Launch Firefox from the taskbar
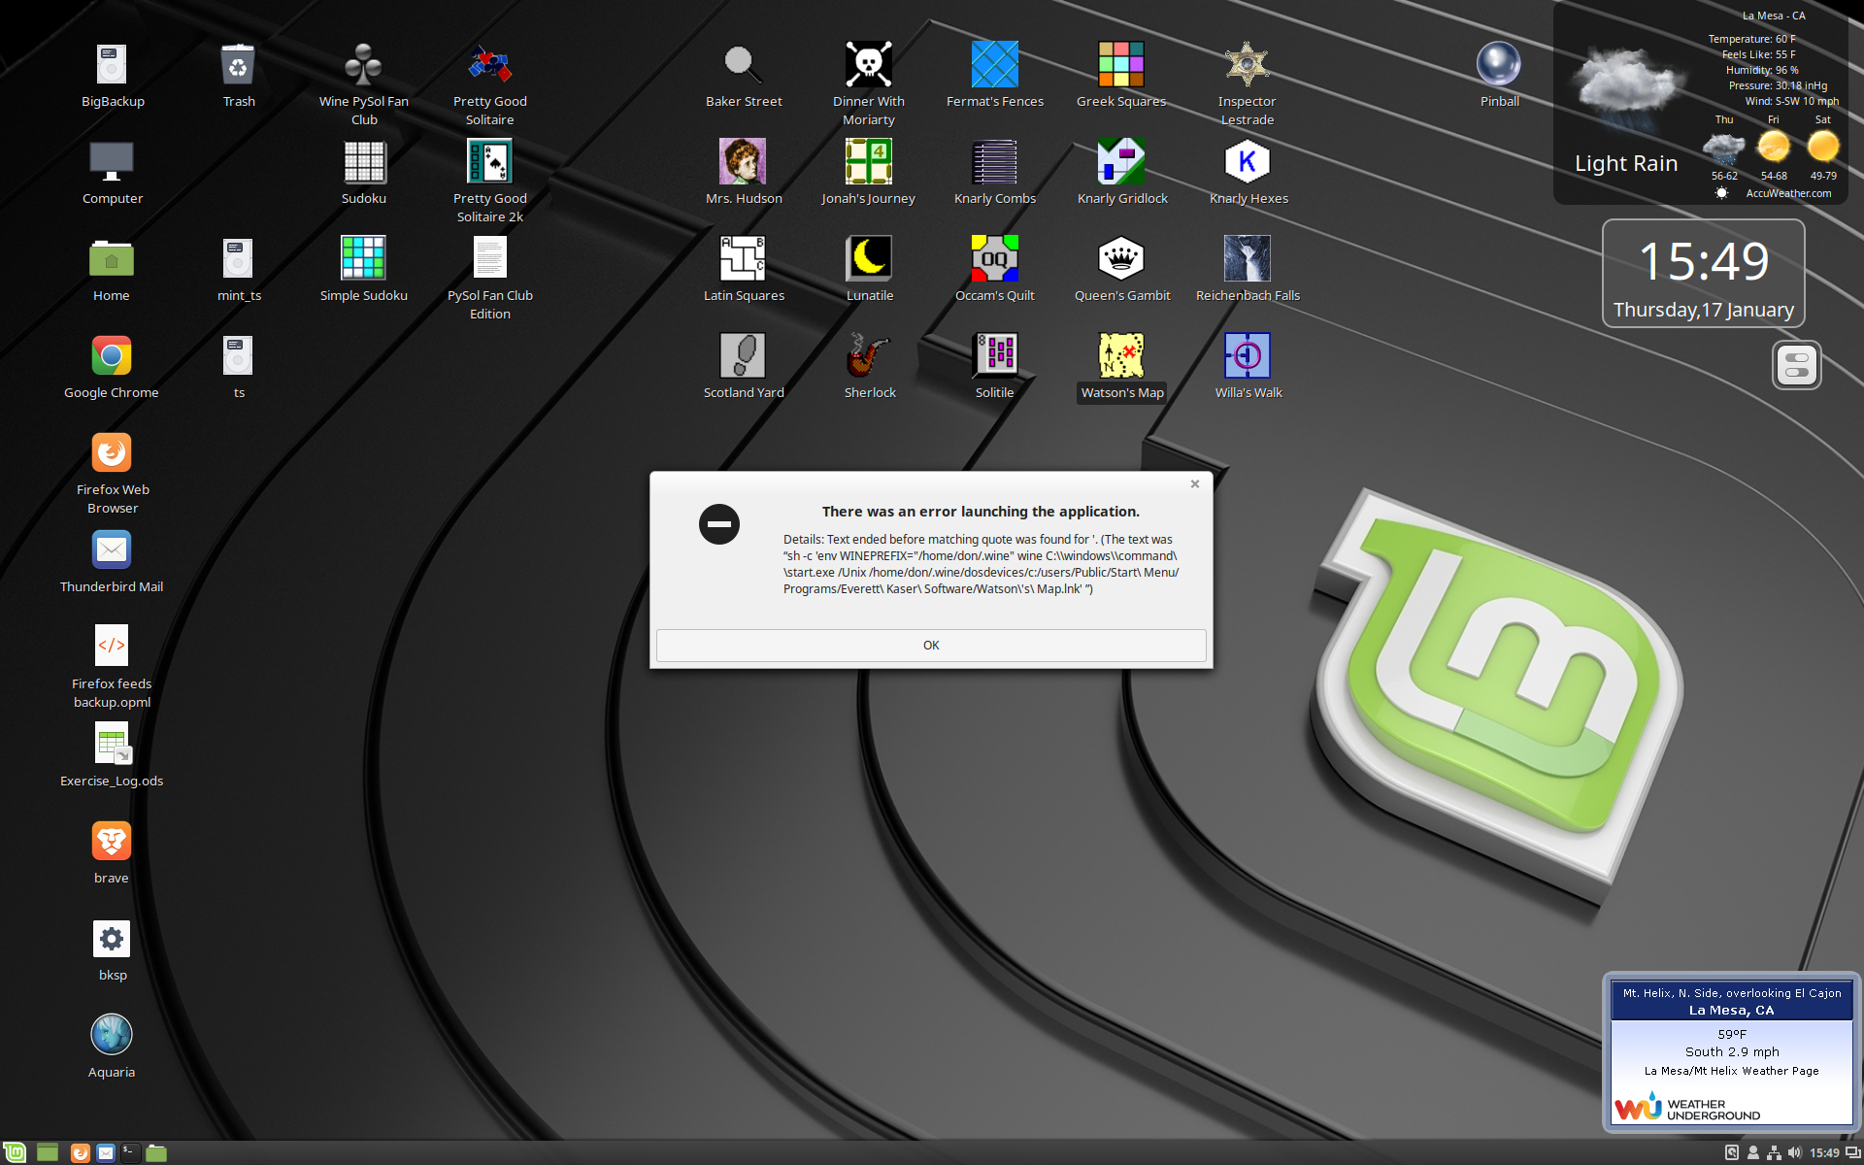Viewport: 1864px width, 1165px height. click(80, 1153)
